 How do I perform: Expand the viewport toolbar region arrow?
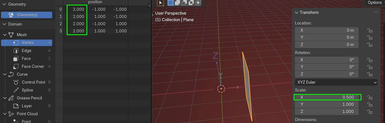pos(152,14)
